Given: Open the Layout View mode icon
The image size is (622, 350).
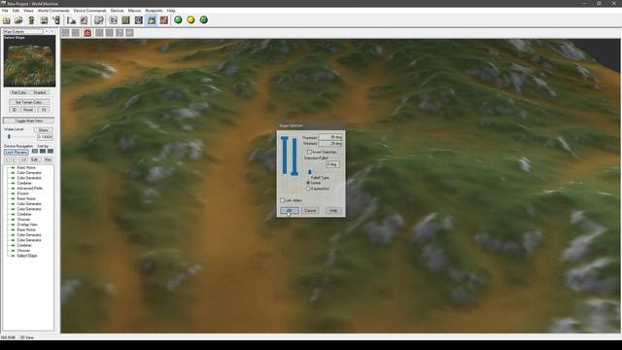Looking at the screenshot, I should coord(125,20).
